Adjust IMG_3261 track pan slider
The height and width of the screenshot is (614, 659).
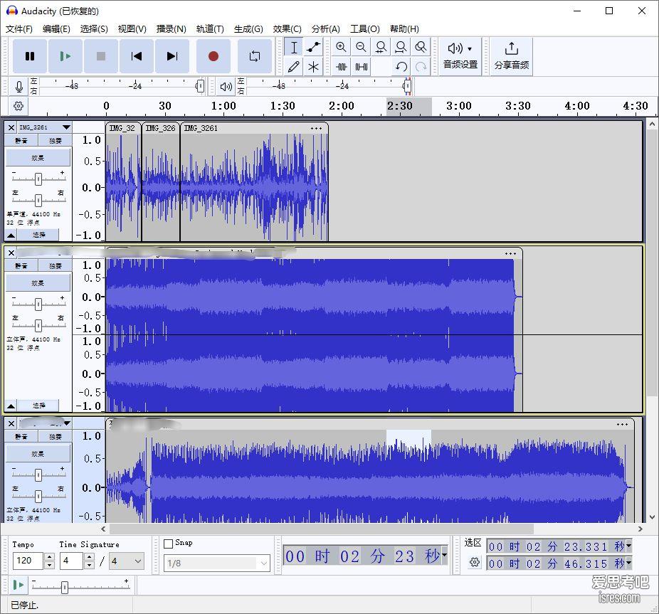coord(38,200)
